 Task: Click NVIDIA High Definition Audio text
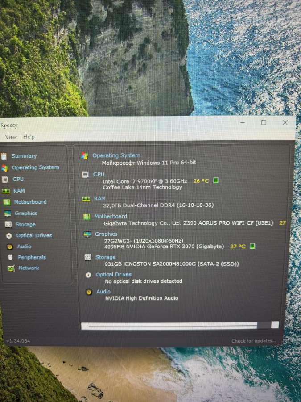point(141,298)
